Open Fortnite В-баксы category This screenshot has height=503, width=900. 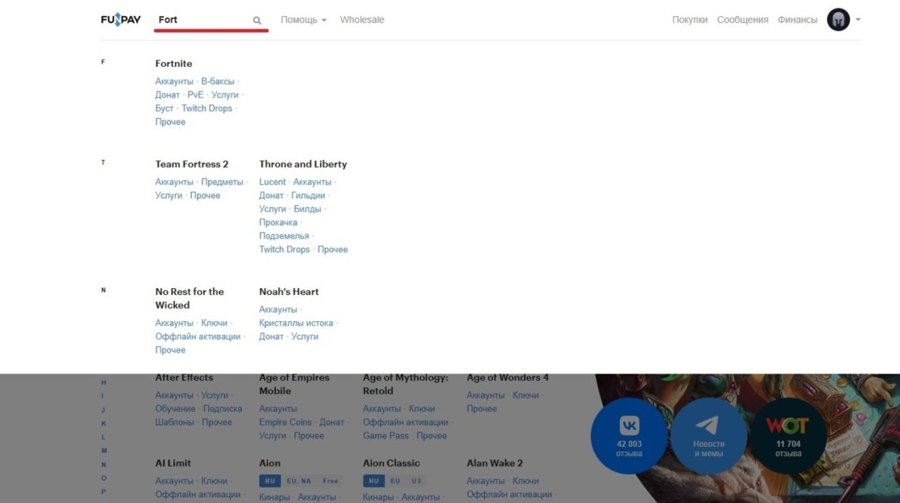point(217,81)
